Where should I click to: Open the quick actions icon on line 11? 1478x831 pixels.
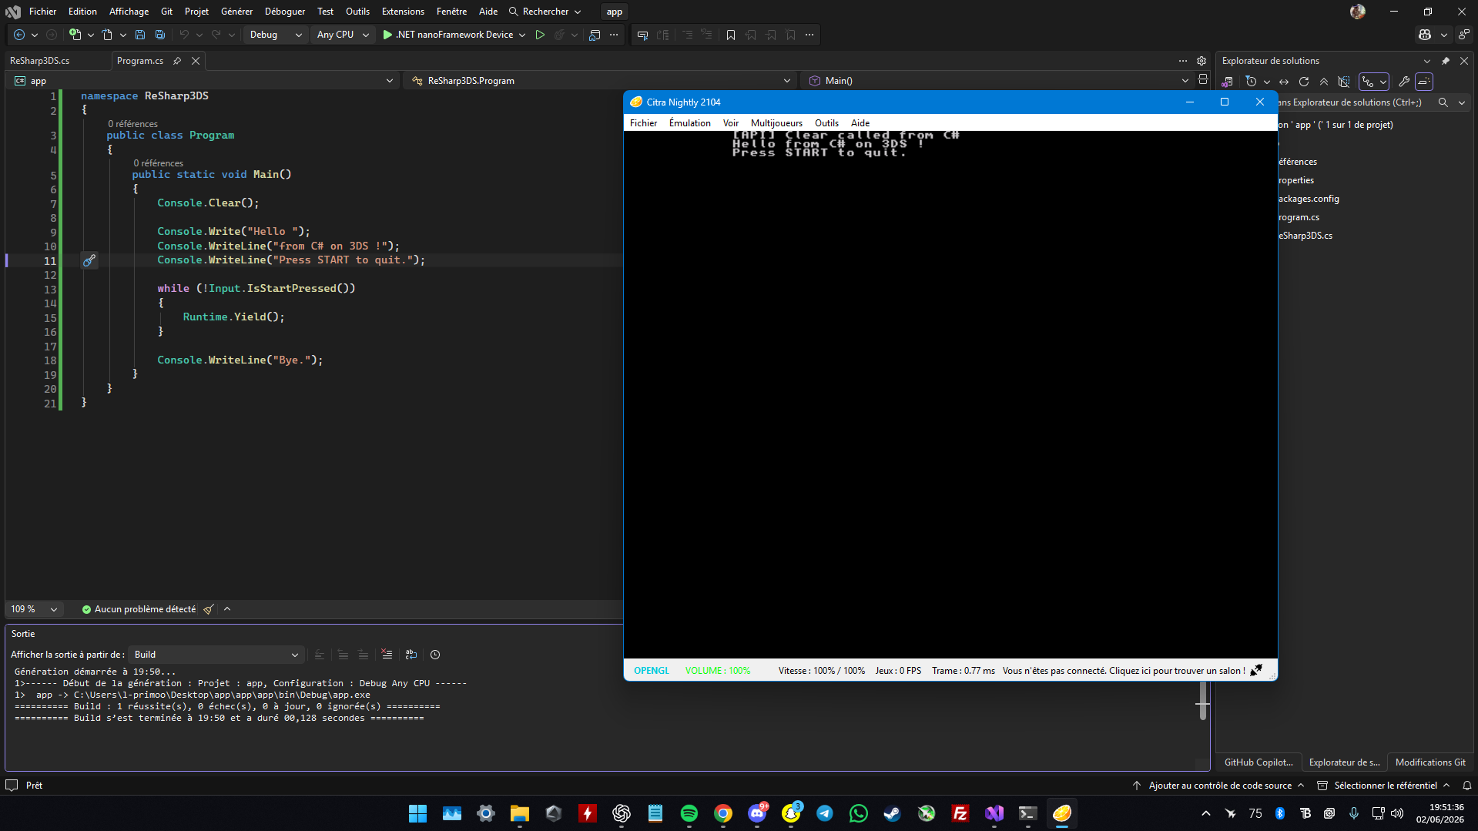(89, 260)
